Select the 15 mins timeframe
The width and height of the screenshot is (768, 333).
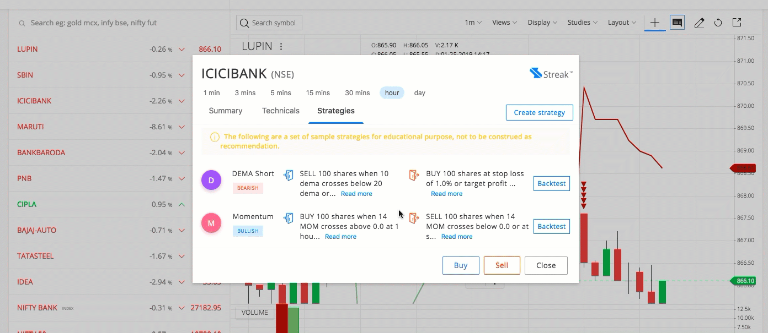point(318,93)
